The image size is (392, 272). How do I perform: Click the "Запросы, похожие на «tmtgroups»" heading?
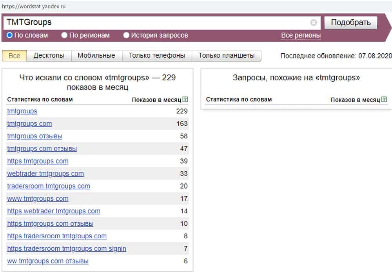pyautogui.click(x=296, y=78)
